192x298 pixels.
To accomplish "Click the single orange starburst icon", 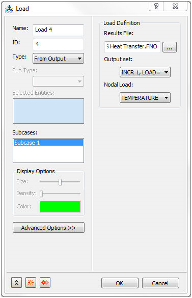I will [31, 283].
